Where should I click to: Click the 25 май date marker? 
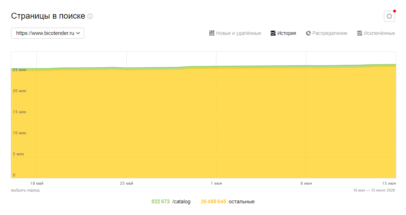coord(126,183)
